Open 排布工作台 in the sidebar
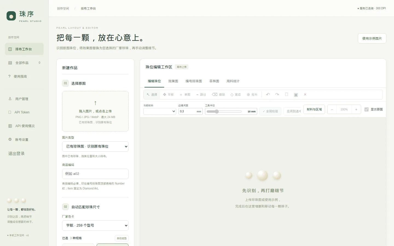 pos(24,49)
